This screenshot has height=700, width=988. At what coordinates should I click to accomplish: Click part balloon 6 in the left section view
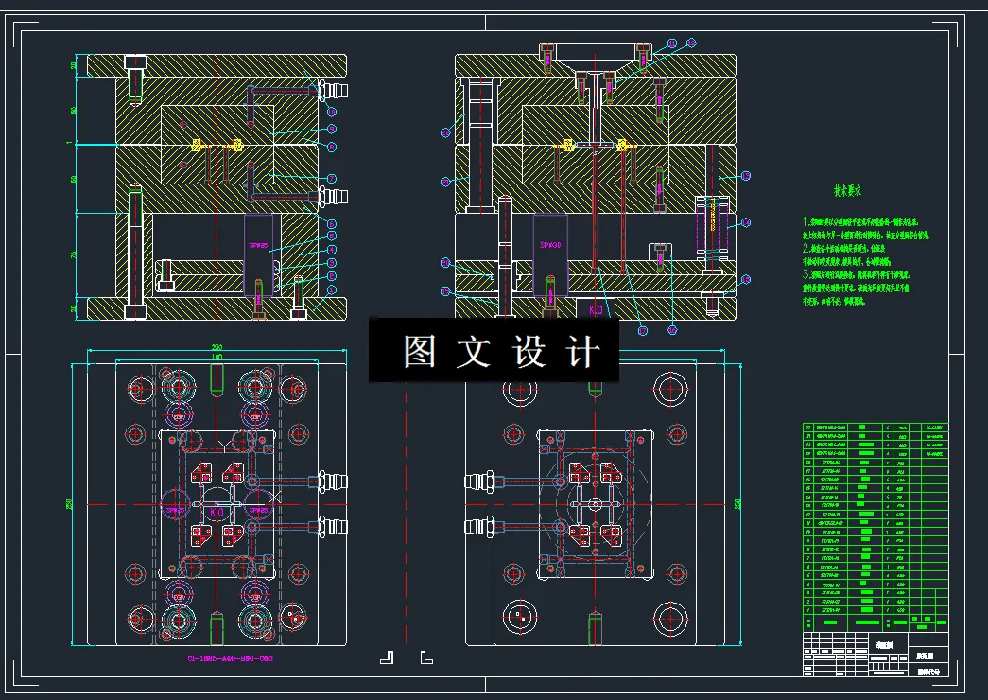pos(332,224)
